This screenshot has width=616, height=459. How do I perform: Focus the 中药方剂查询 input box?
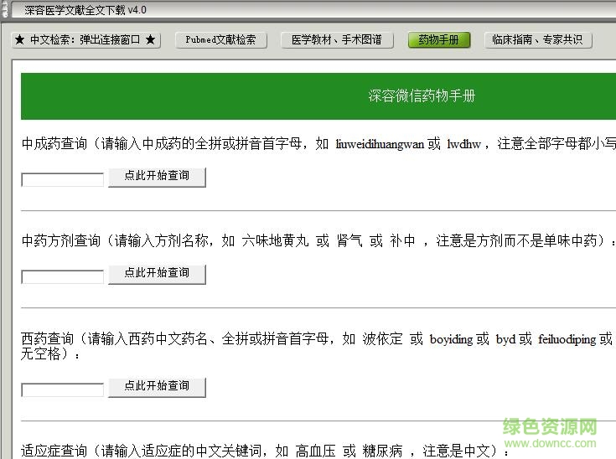63,276
